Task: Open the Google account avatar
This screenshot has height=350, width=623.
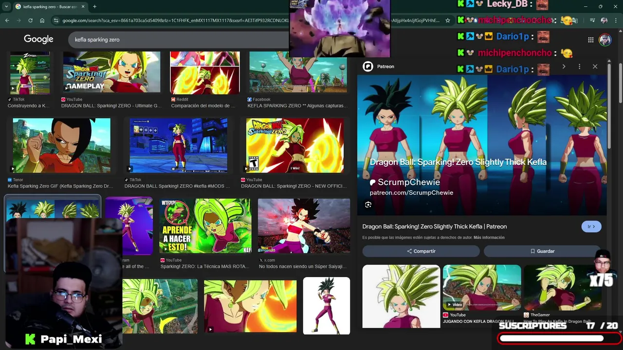Action: click(x=605, y=40)
